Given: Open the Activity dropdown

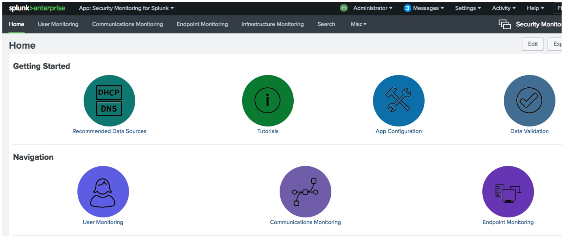Looking at the screenshot, I should (x=504, y=8).
